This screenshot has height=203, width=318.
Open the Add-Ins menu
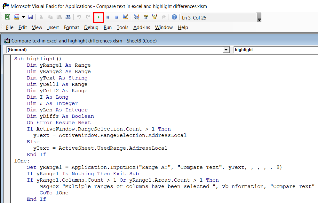click(142, 27)
